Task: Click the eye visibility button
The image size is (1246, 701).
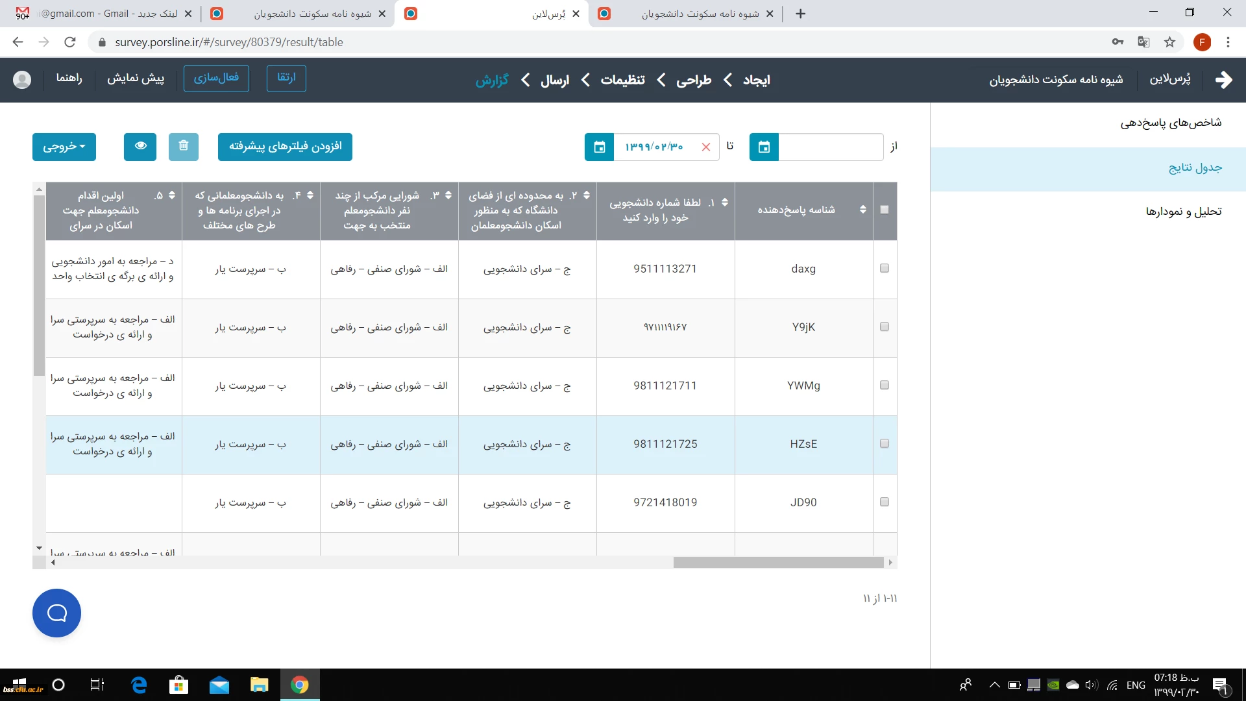Action: click(x=140, y=146)
